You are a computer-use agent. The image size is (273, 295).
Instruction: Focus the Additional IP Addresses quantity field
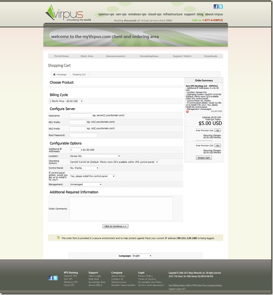pos(75,150)
